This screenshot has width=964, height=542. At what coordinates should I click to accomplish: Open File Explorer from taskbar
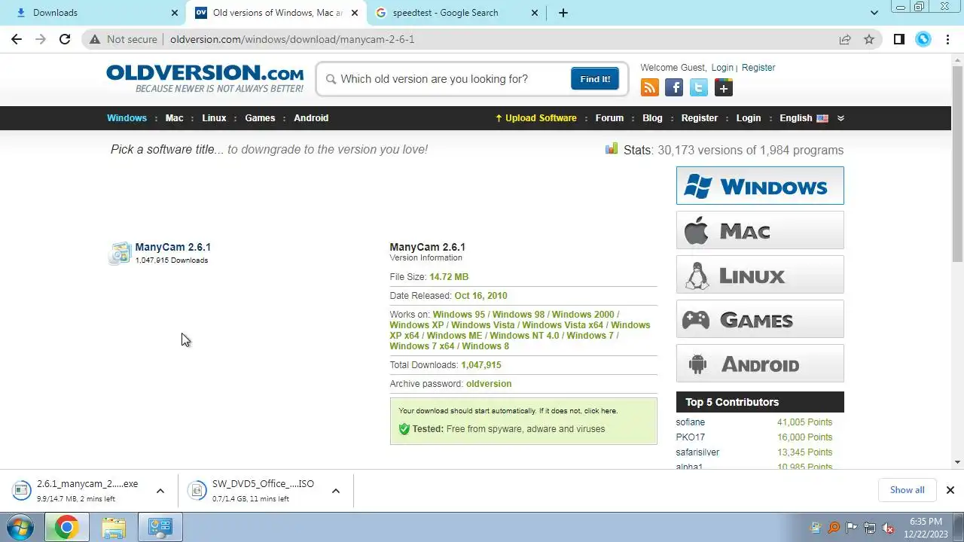coord(114,527)
